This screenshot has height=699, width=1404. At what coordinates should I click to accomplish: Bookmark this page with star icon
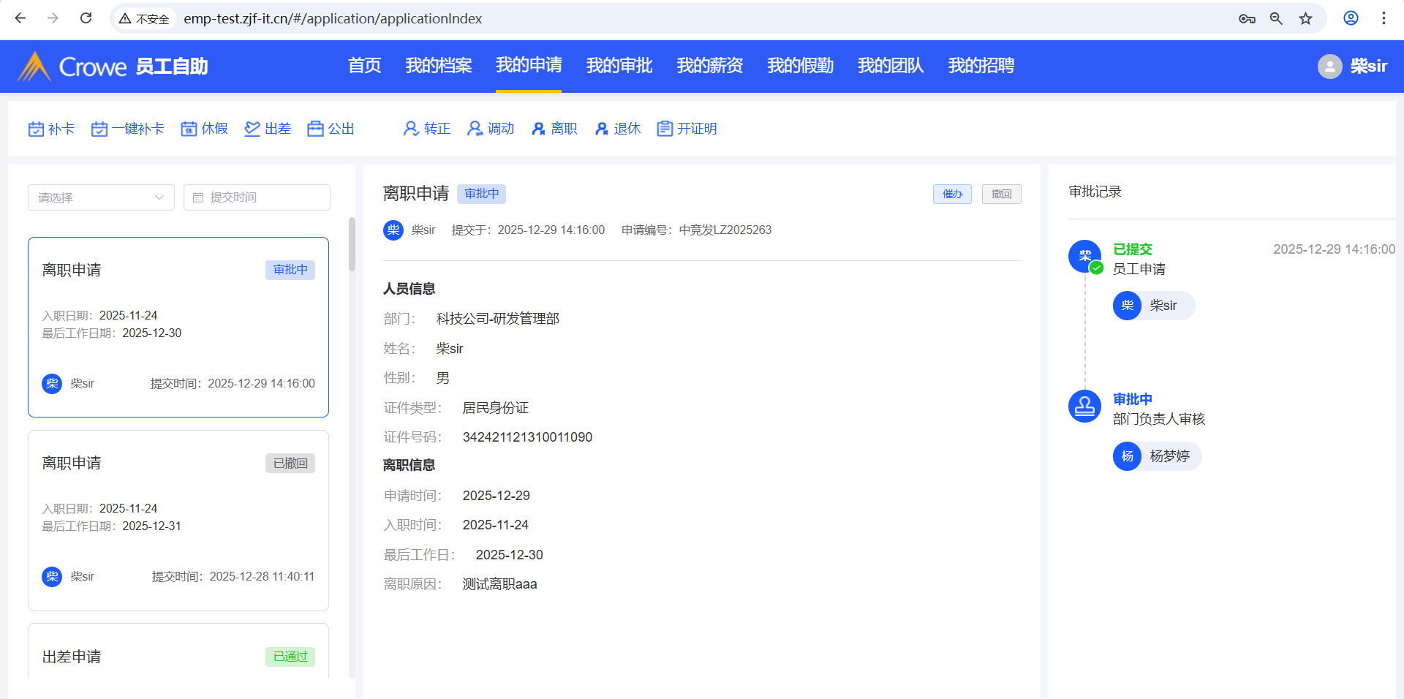tap(1305, 18)
